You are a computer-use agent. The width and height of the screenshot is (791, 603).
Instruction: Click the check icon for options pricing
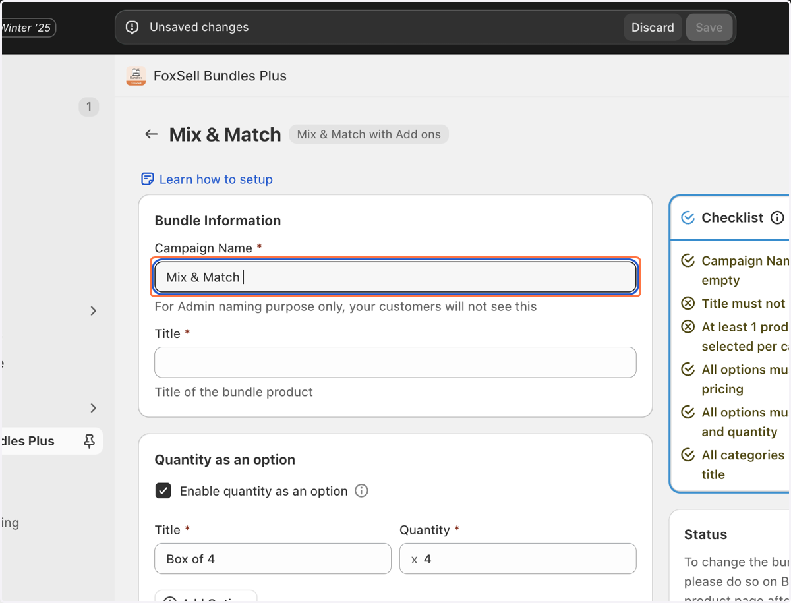[688, 370]
